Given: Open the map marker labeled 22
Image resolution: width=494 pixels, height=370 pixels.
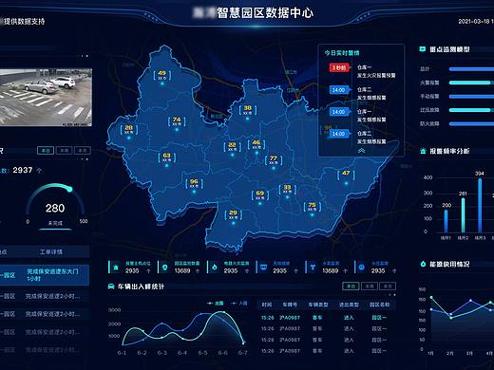Looking at the screenshot, I should pos(232,147).
